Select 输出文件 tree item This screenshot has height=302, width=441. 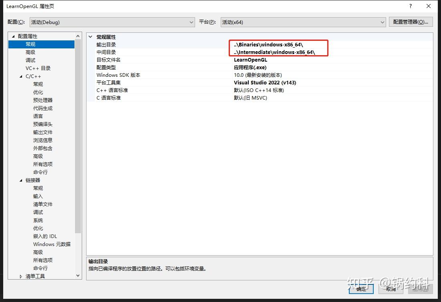(x=43, y=132)
